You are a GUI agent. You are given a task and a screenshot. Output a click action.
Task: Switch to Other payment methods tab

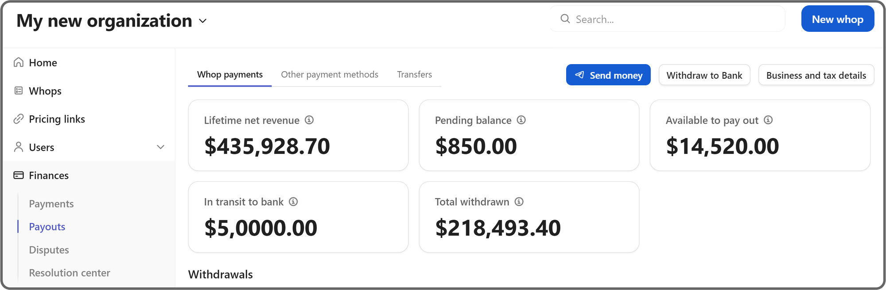tap(330, 75)
